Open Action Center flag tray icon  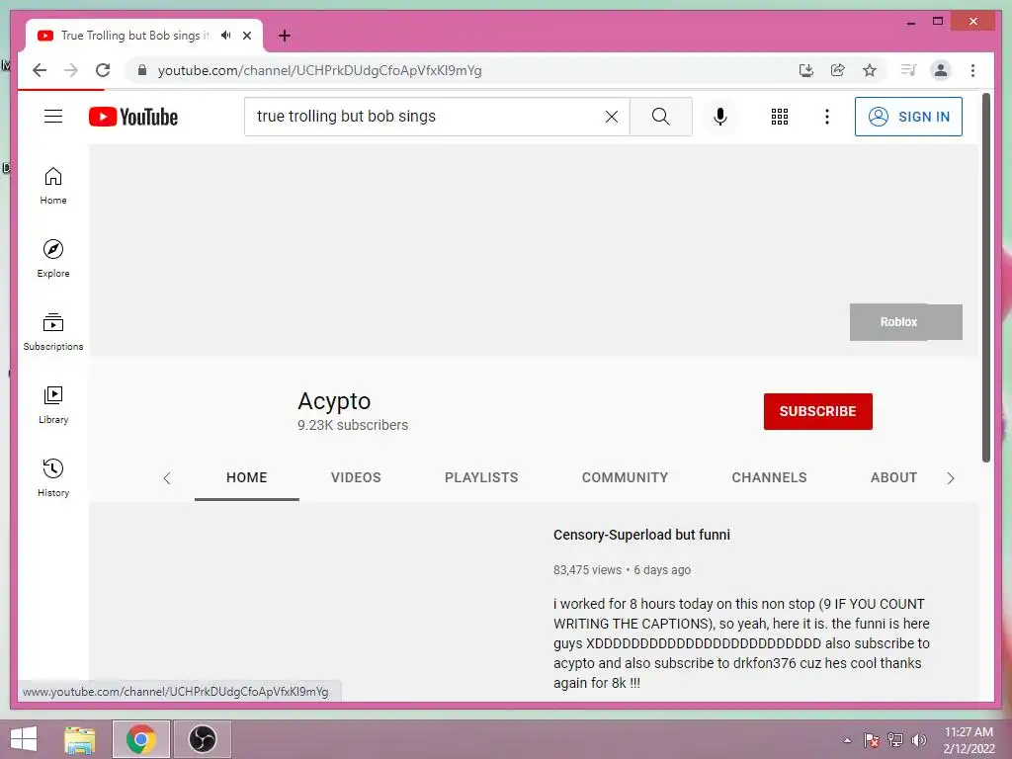[872, 740]
